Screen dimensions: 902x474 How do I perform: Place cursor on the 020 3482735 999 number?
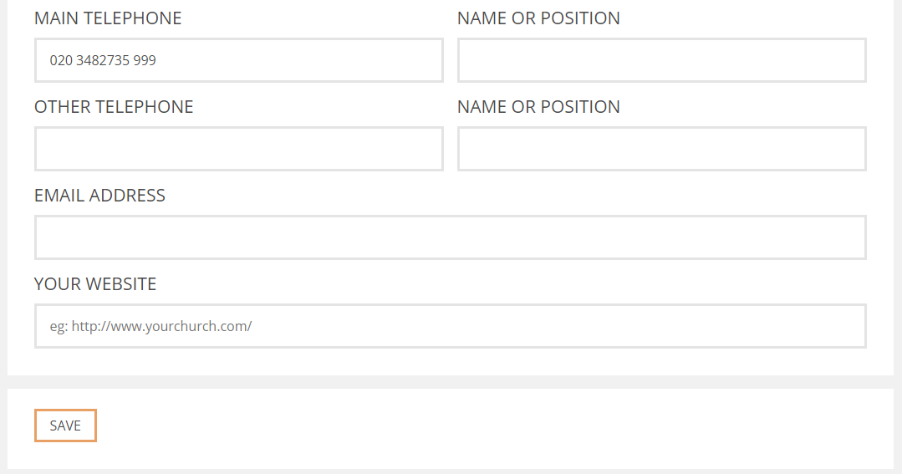coord(102,60)
